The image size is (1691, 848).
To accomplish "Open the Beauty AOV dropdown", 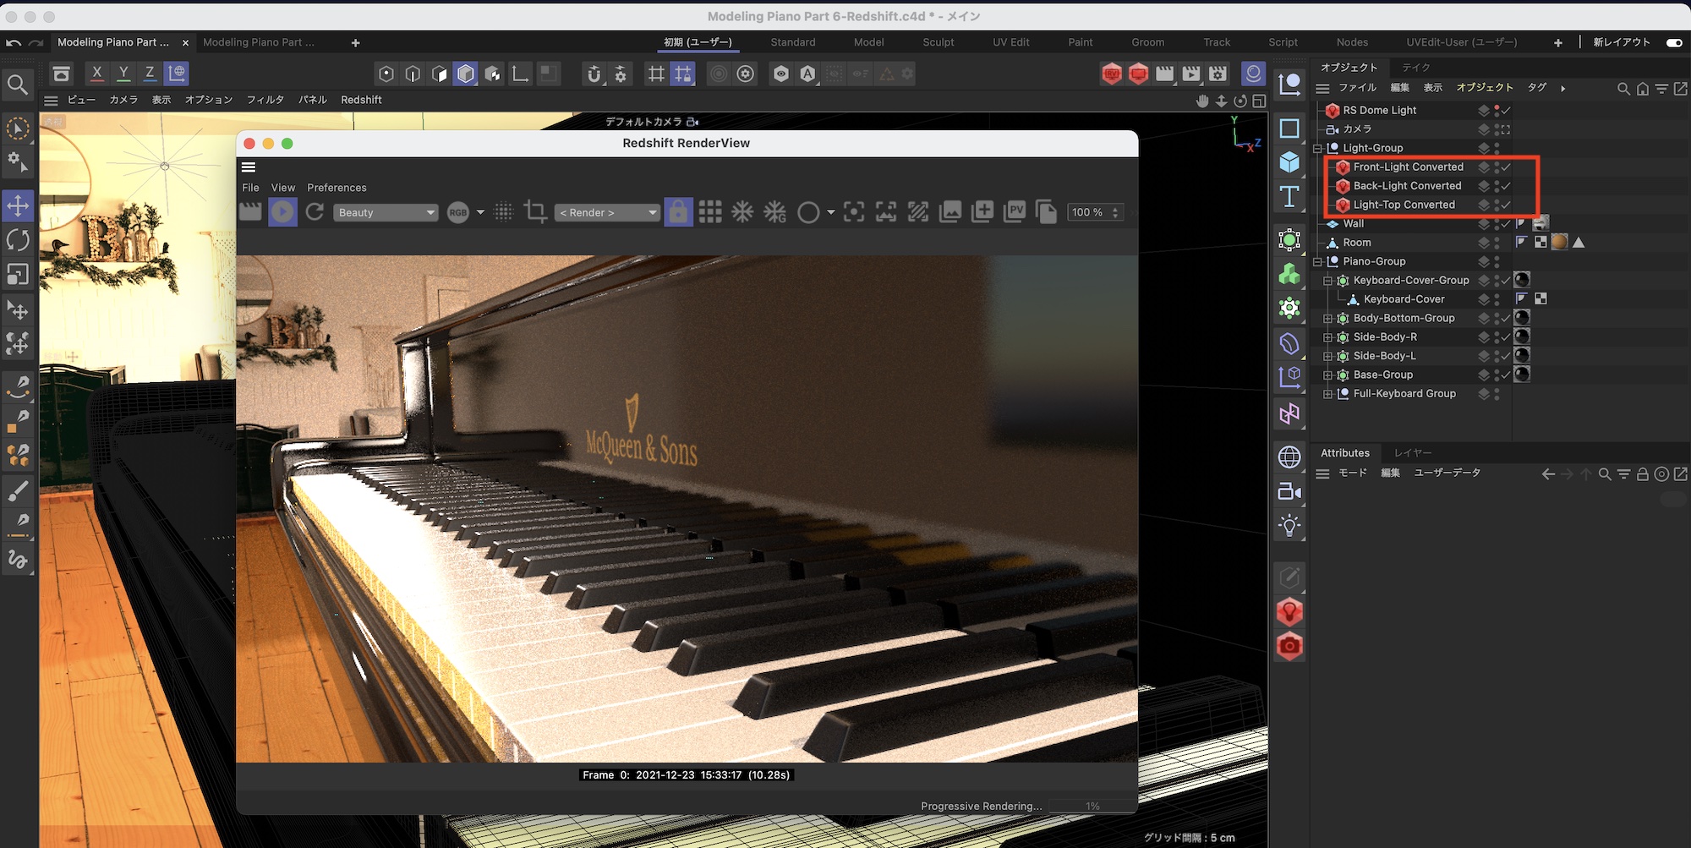I will point(386,213).
